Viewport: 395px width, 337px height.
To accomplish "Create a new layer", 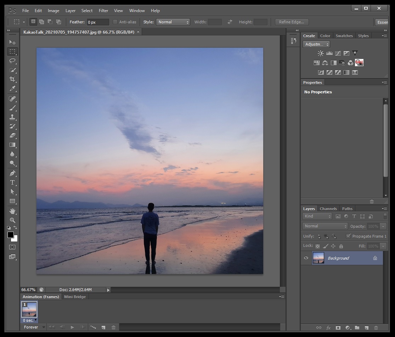I will pos(367,328).
